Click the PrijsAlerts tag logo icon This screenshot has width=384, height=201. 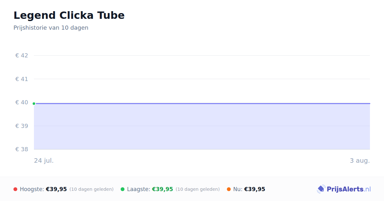[321, 189]
